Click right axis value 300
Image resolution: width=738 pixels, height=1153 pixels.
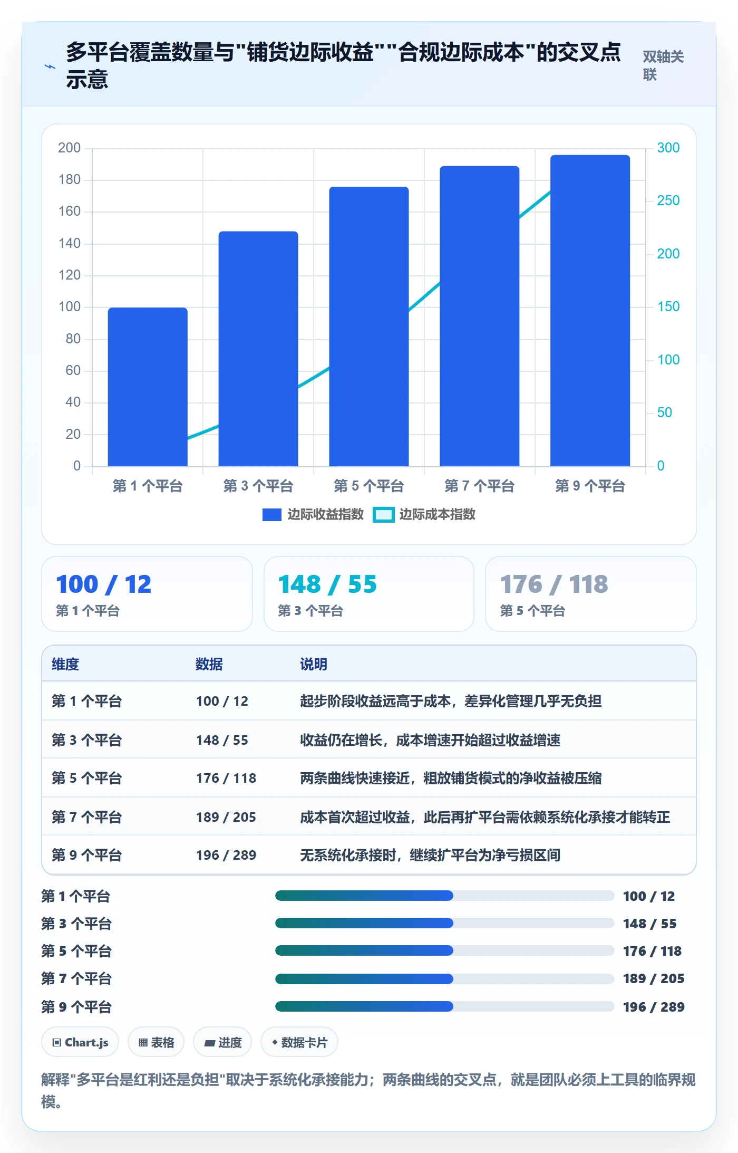tap(668, 148)
